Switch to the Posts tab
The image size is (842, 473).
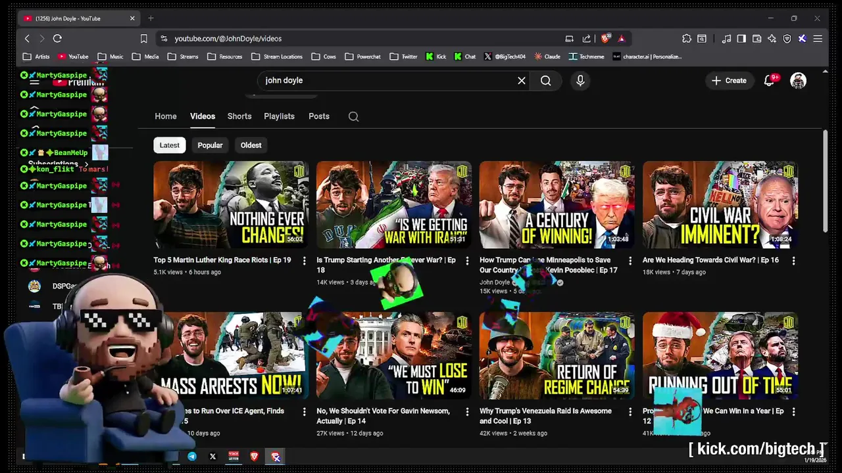coord(319,116)
